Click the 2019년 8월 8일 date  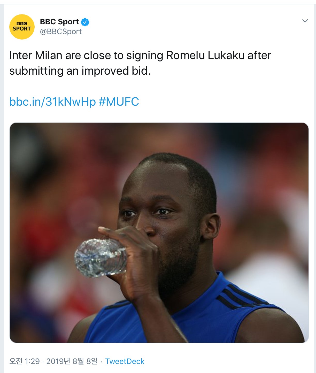(x=72, y=361)
